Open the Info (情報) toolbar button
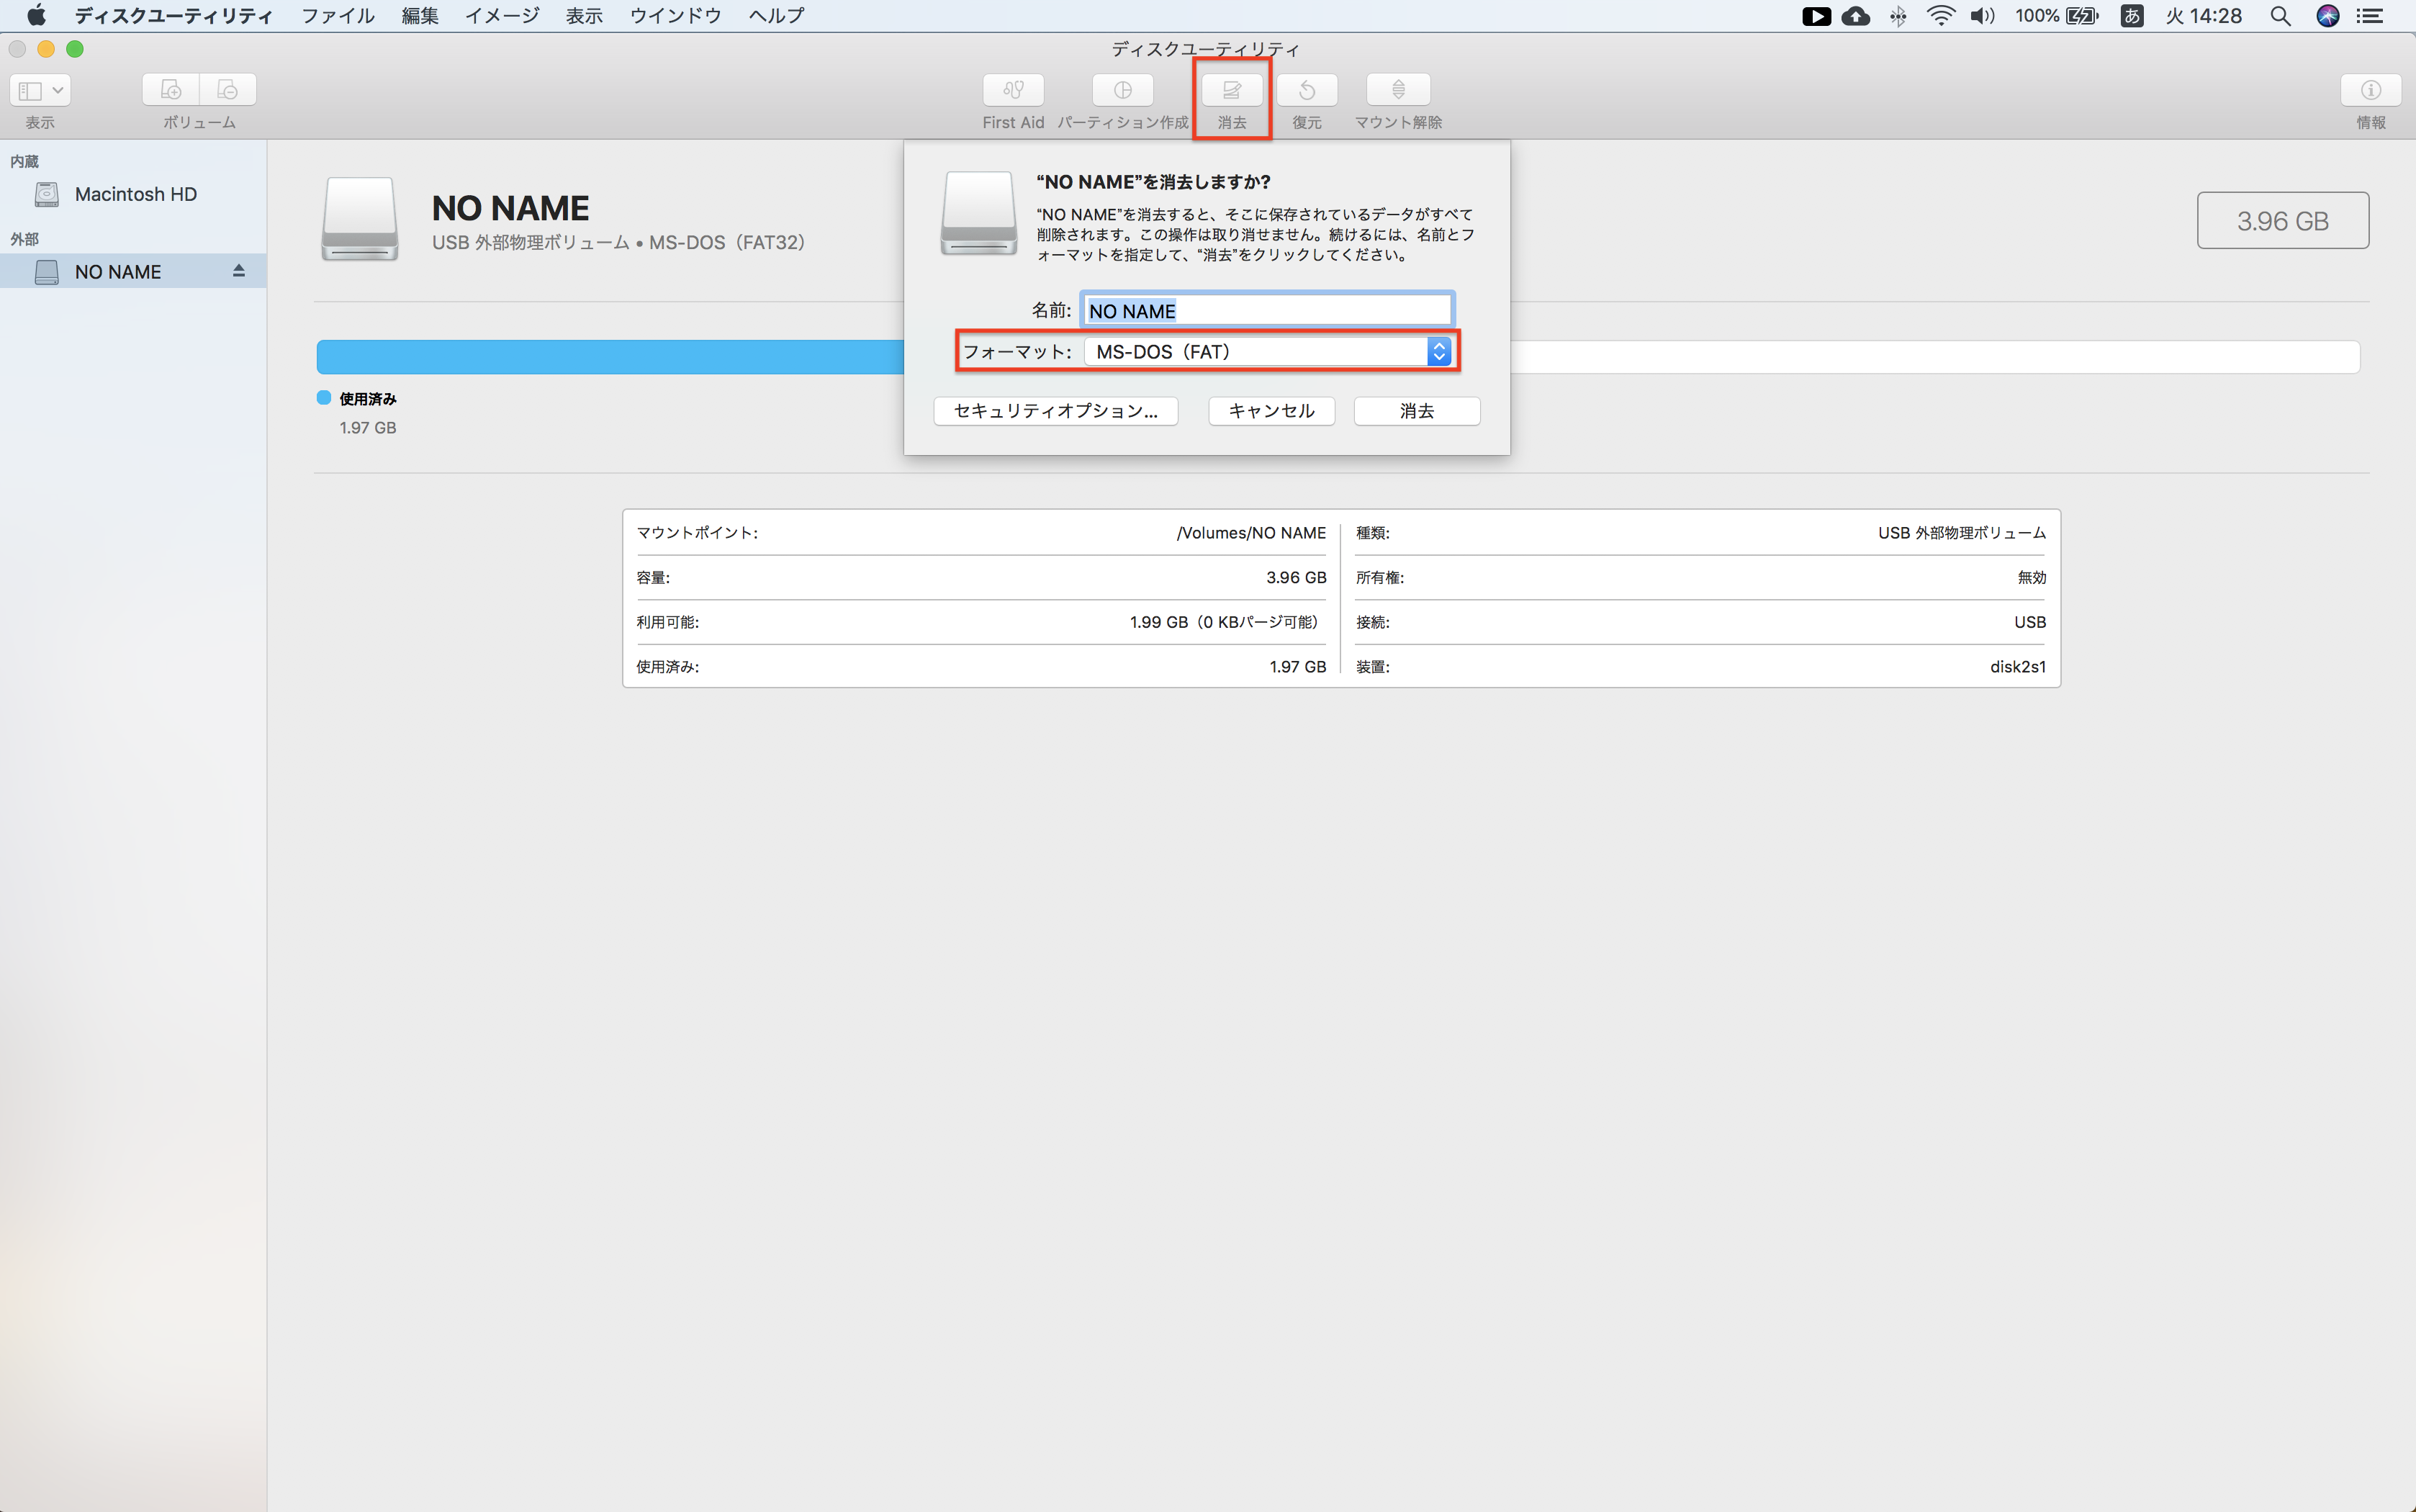This screenshot has width=2416, height=1512. click(x=2370, y=90)
